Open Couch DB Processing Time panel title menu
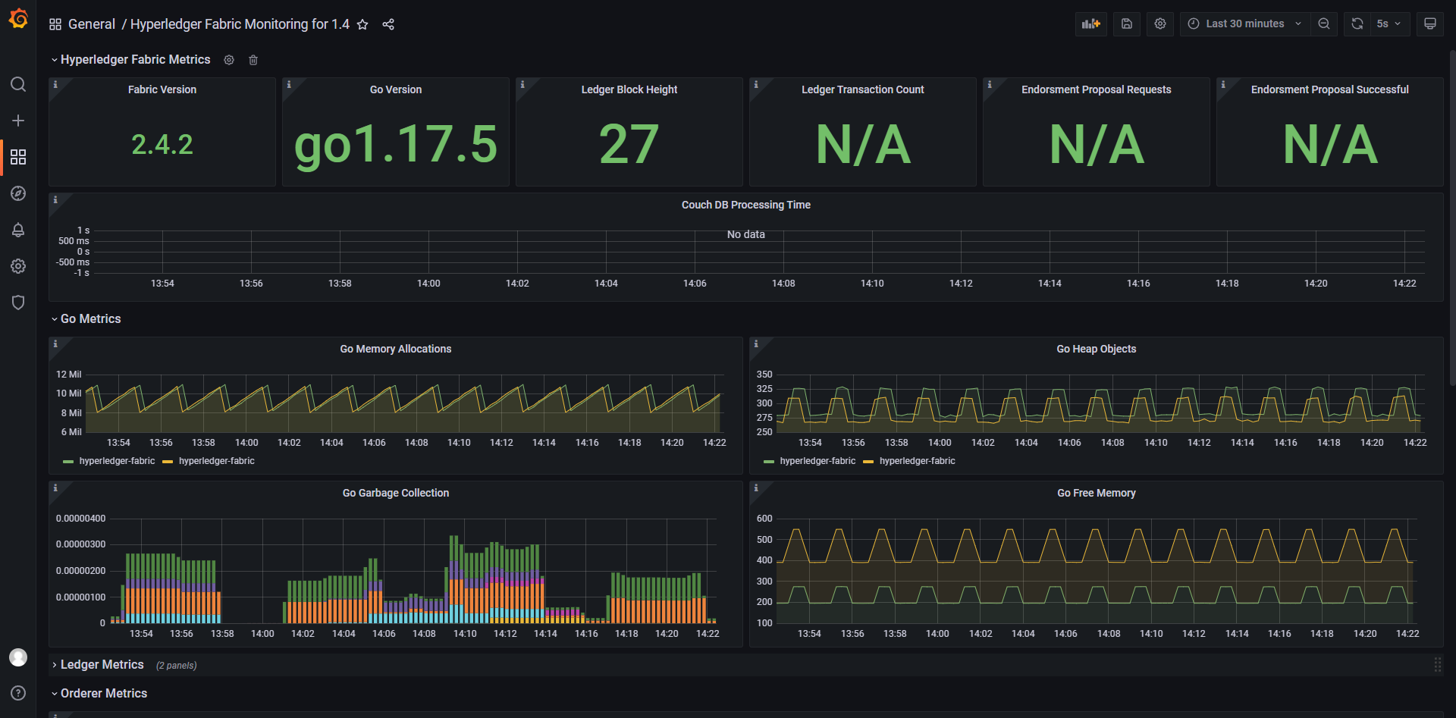Viewport: 1456px width, 718px height. (746, 205)
